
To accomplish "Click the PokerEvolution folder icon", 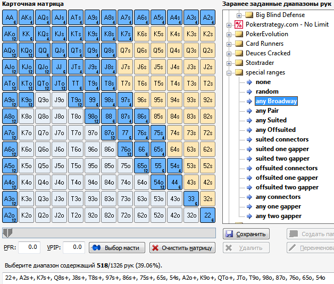I will [239, 34].
